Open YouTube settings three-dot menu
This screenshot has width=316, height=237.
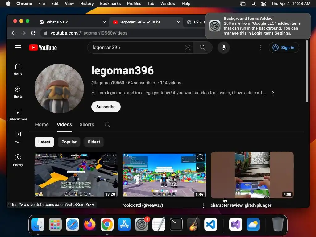pos(260,48)
